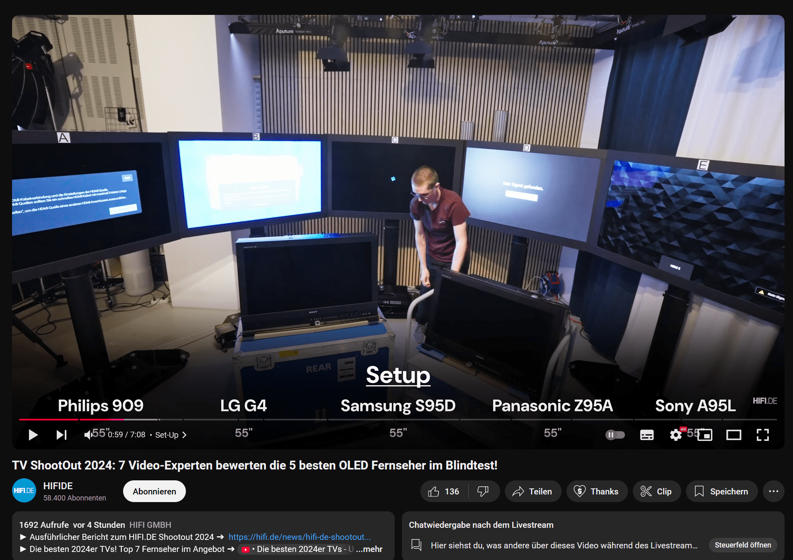This screenshot has height=560, width=793.
Task: Enter fullscreen mode
Action: pyautogui.click(x=762, y=435)
